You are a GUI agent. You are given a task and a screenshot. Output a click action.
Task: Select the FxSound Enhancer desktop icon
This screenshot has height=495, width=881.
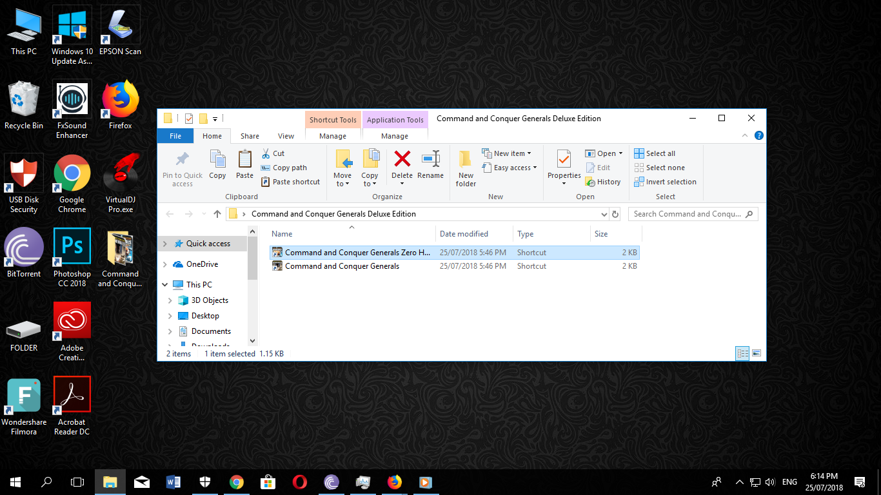[72, 110]
